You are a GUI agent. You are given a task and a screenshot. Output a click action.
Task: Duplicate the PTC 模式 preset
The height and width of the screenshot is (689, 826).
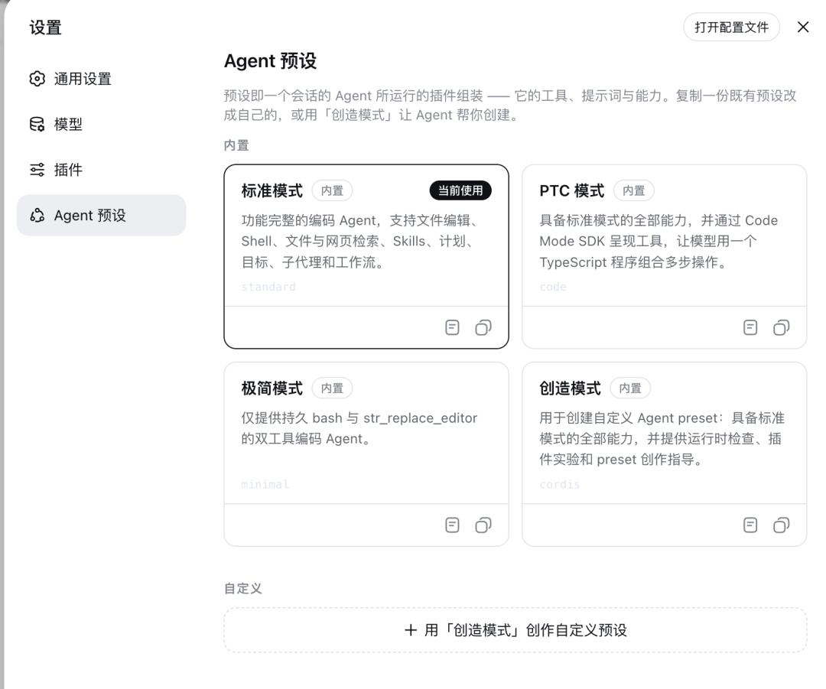pyautogui.click(x=781, y=327)
